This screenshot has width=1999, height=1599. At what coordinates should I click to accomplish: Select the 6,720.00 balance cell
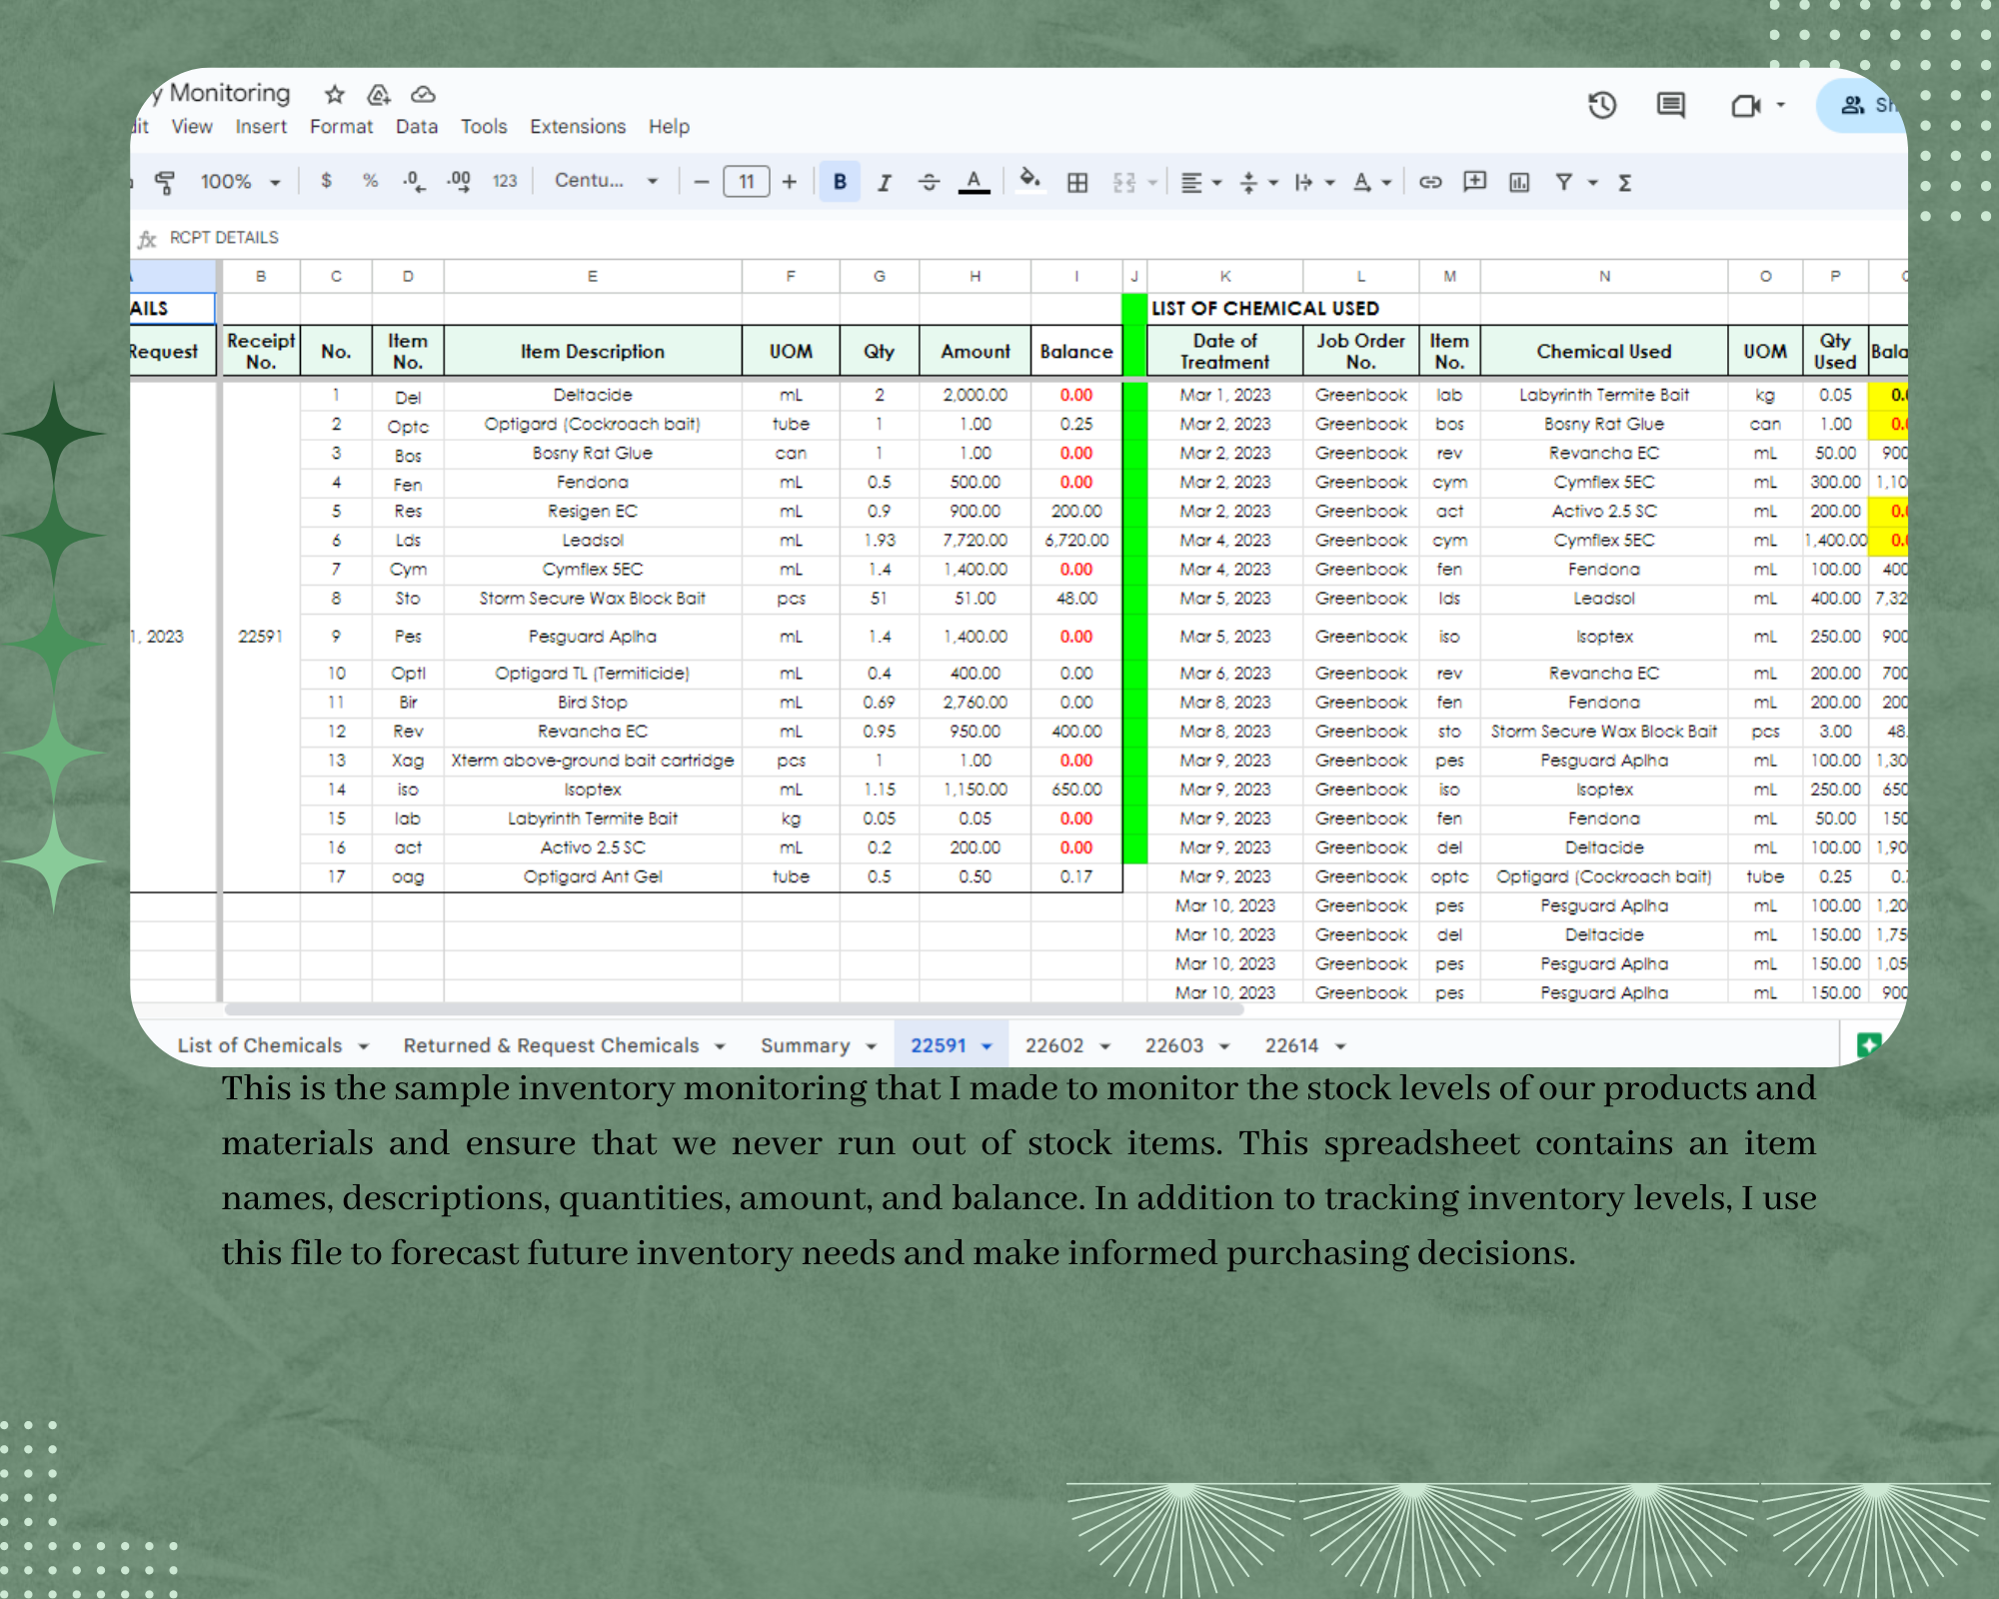(1076, 540)
